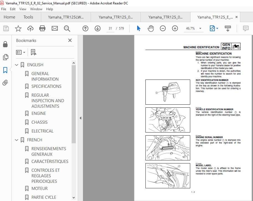This screenshot has height=201, width=253.
Task: Open the View menu
Action: 23,9
